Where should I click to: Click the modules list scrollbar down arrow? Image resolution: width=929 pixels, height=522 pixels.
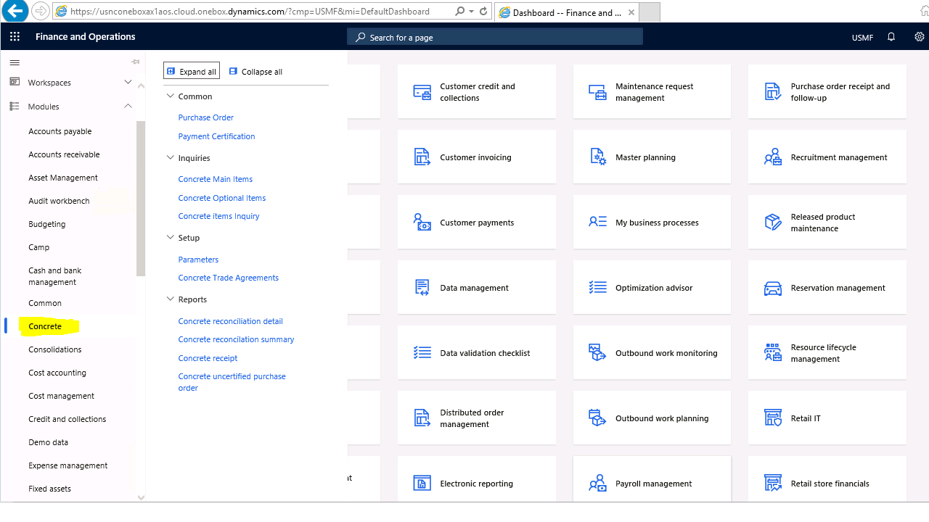141,497
